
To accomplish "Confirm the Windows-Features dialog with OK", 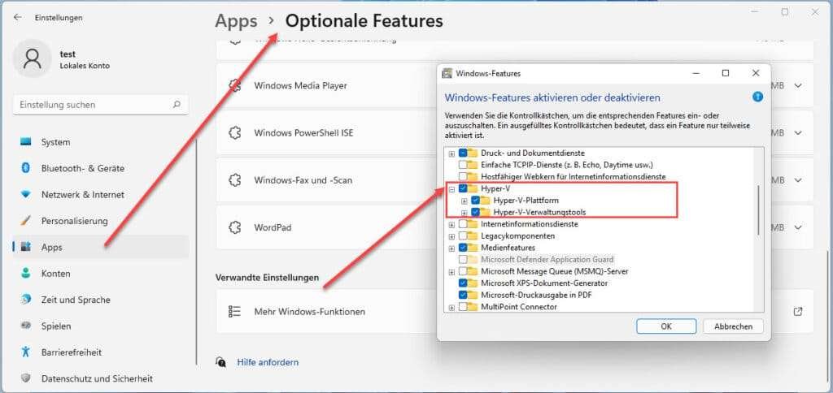I will point(666,326).
